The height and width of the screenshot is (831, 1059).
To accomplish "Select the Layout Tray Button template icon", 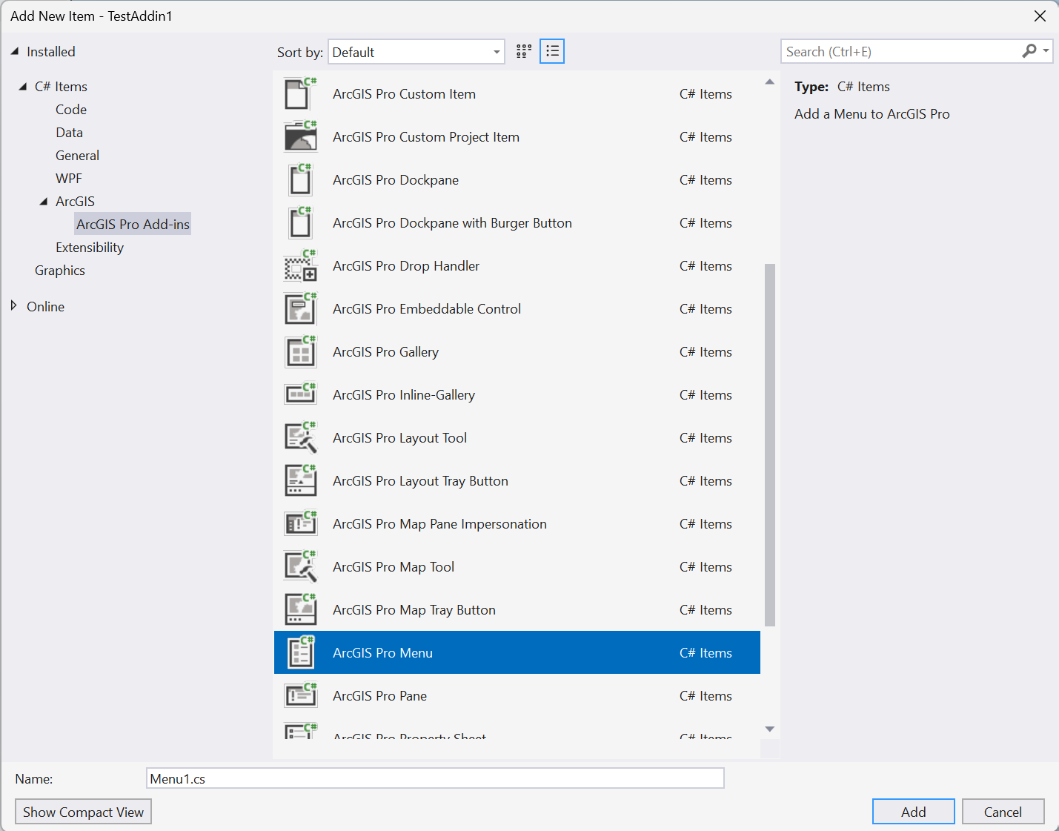I will click(x=300, y=480).
